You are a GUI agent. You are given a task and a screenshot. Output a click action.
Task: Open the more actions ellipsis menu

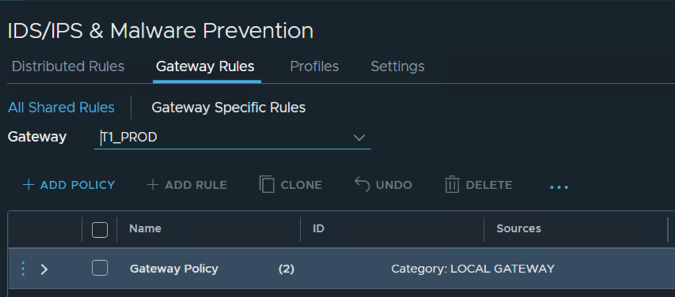click(x=559, y=187)
